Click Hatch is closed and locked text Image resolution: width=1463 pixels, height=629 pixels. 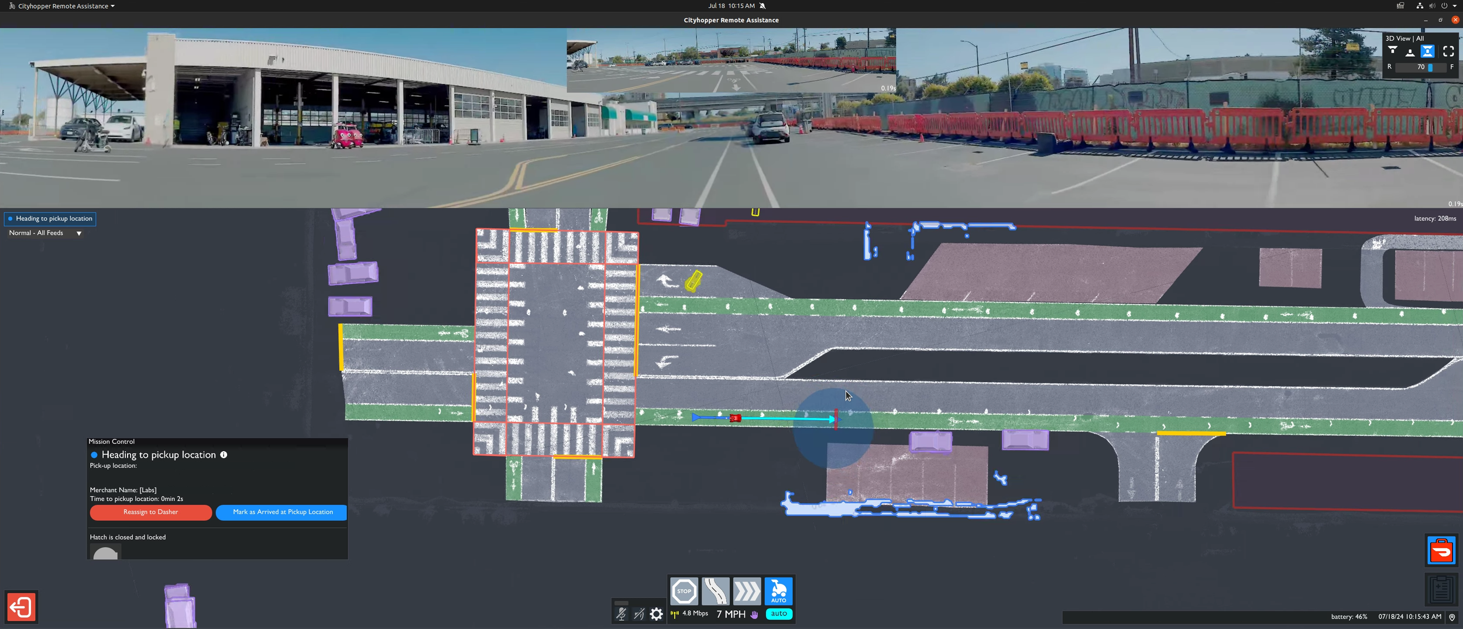click(x=128, y=537)
